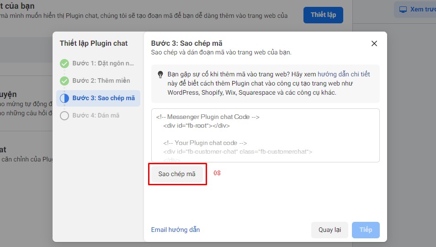436x247 pixels.
Task: Jump to Bước 4: Dán mã step
Action: 96,116
